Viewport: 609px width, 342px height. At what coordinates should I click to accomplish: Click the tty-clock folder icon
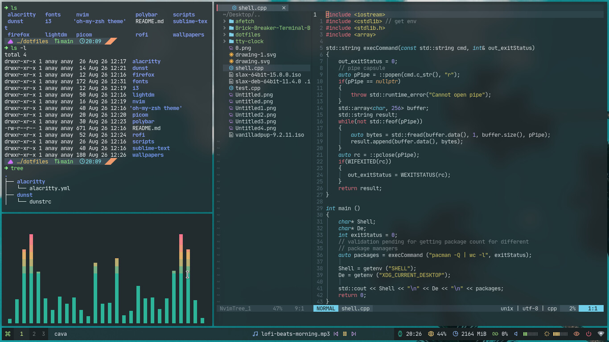pyautogui.click(x=231, y=41)
